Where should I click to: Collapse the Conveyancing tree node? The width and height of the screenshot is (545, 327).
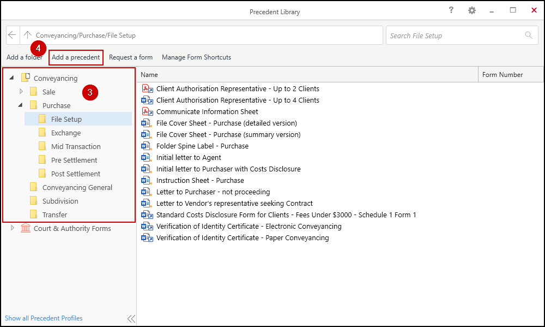coord(12,78)
